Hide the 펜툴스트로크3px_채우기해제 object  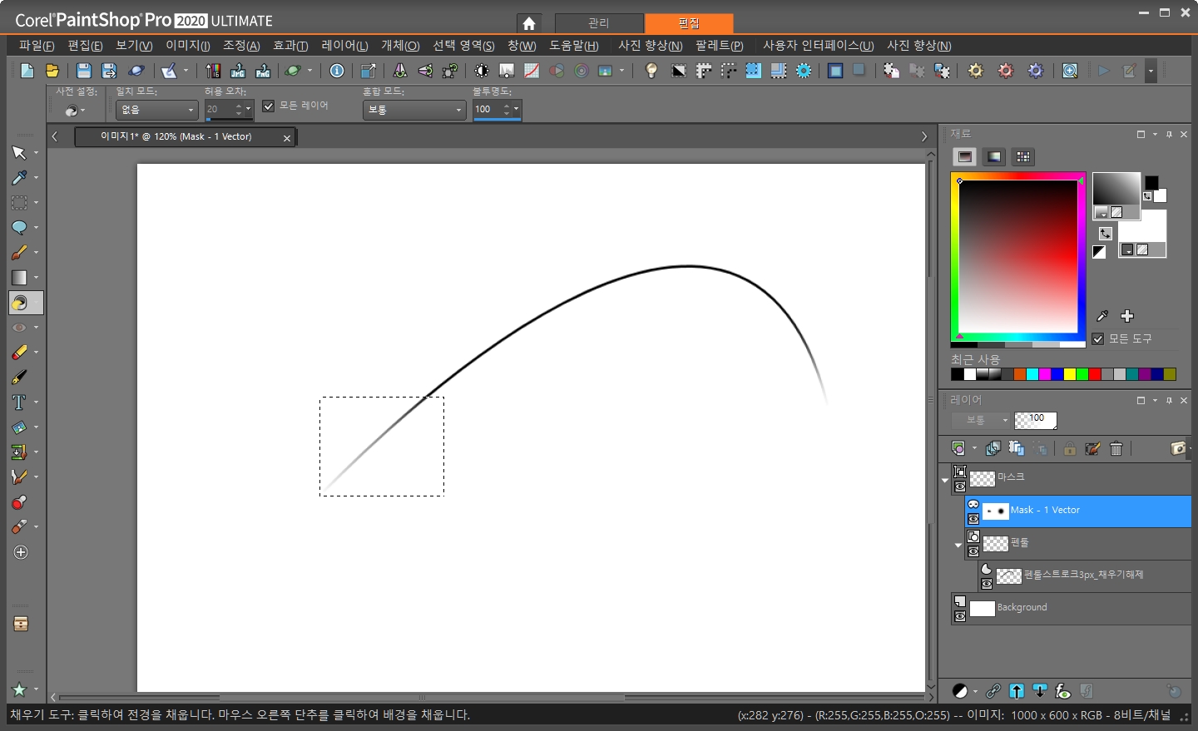(x=987, y=584)
